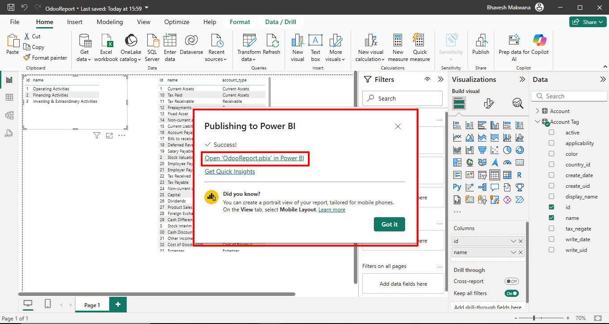The width and height of the screenshot is (609, 324).
Task: Click the Save icon in title bar
Action: coord(11,8)
